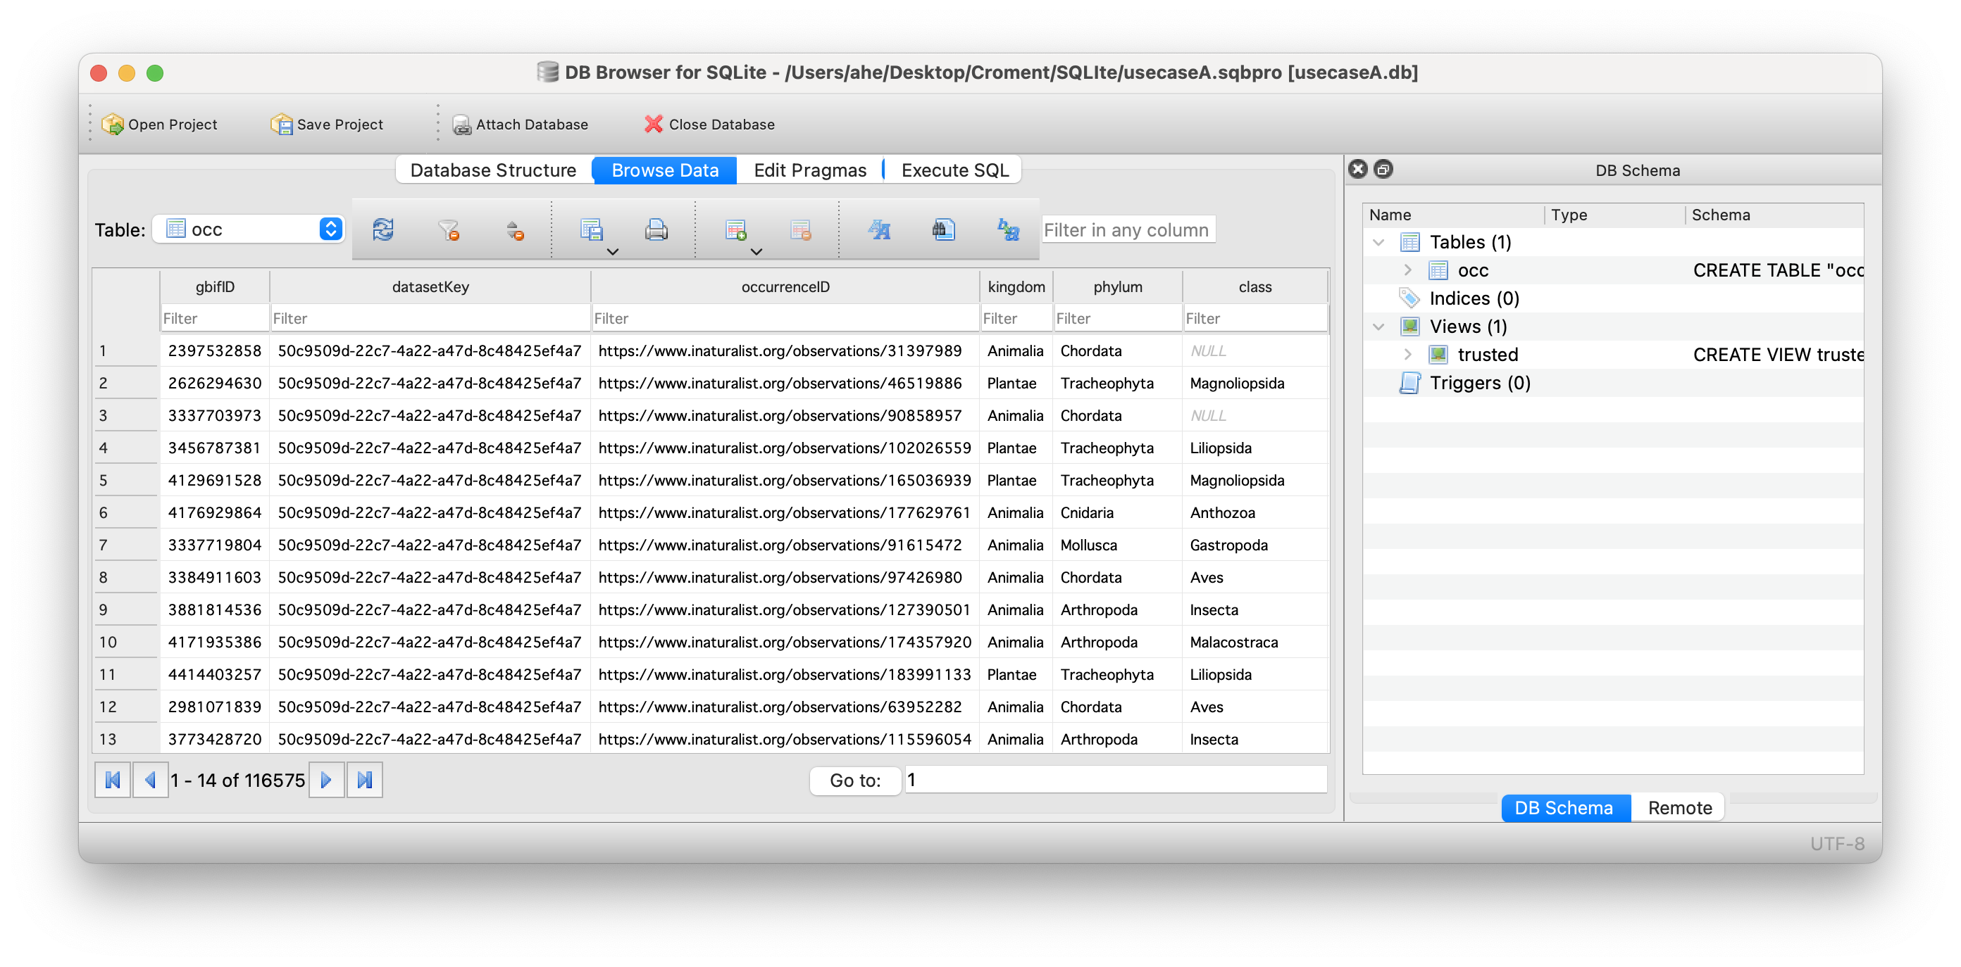Click cell with gbifID 2397532858
Image resolution: width=1961 pixels, height=967 pixels.
(215, 350)
